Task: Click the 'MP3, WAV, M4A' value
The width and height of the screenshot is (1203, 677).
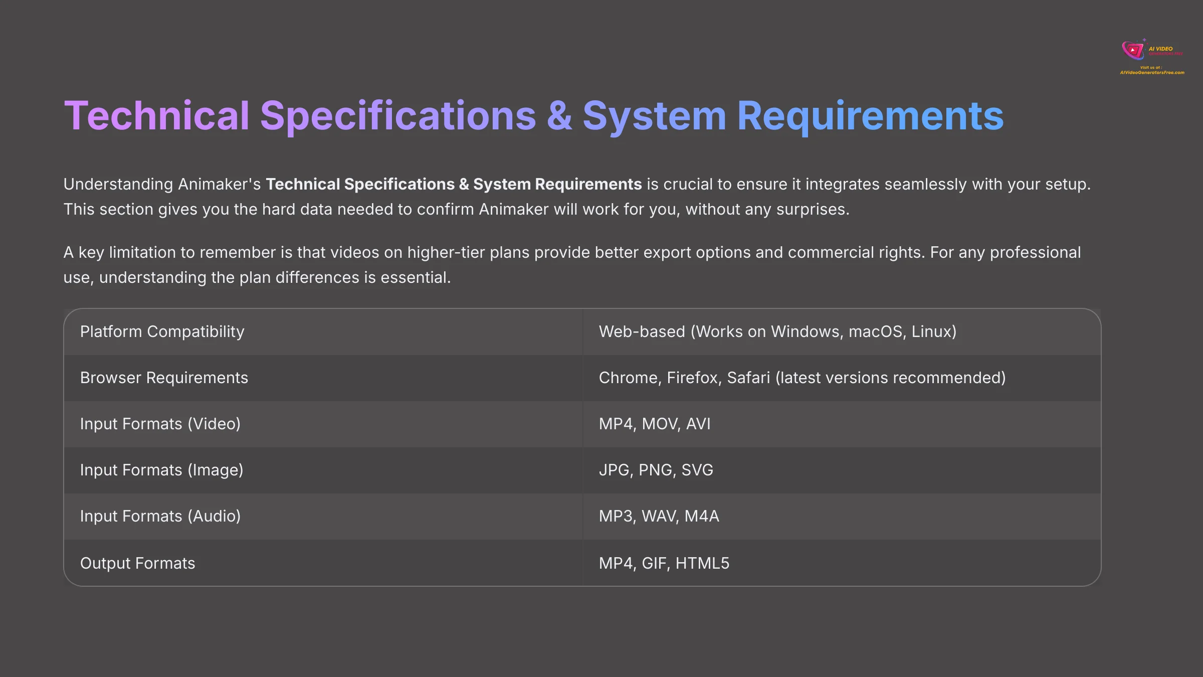Action: [659, 517]
